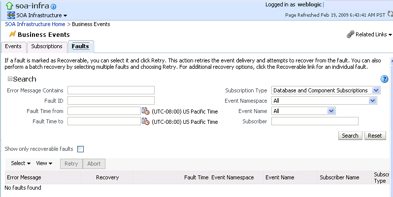This screenshot has width=393, height=197.
Task: Open the Select menu in faults table
Action: (x=21, y=163)
